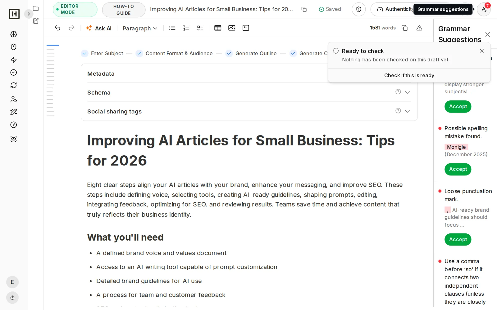Image resolution: width=497 pixels, height=310 pixels.
Task: Go to Enter Subject step
Action: [103, 53]
